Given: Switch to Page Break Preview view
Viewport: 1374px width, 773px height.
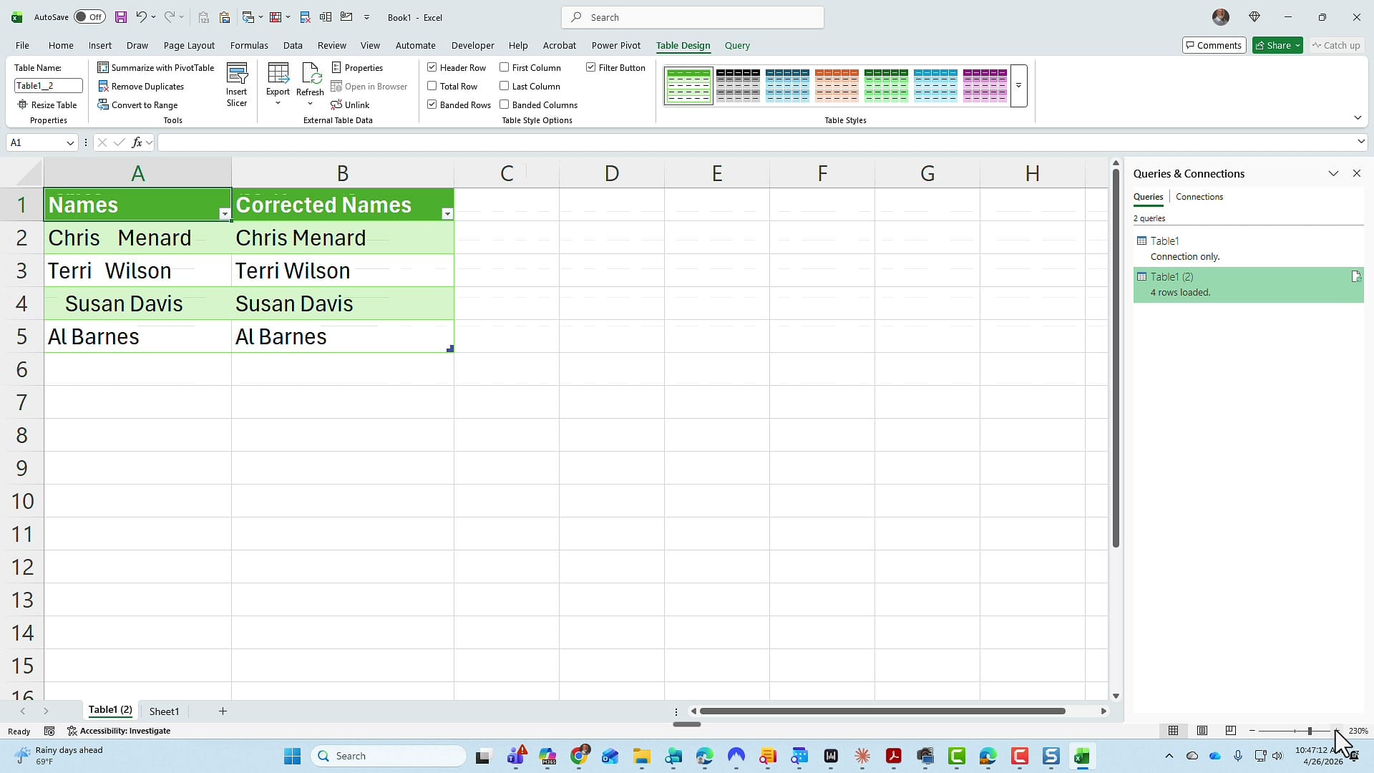Looking at the screenshot, I should (x=1230, y=731).
